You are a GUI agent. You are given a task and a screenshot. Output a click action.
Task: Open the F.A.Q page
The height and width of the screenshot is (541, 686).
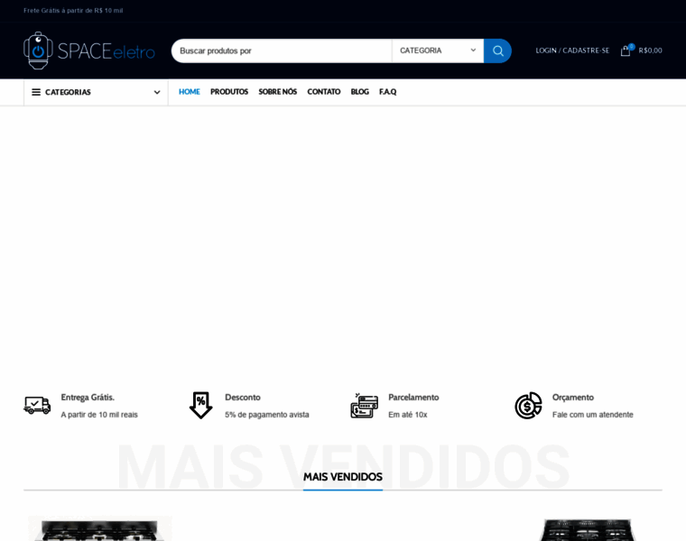[x=387, y=92]
